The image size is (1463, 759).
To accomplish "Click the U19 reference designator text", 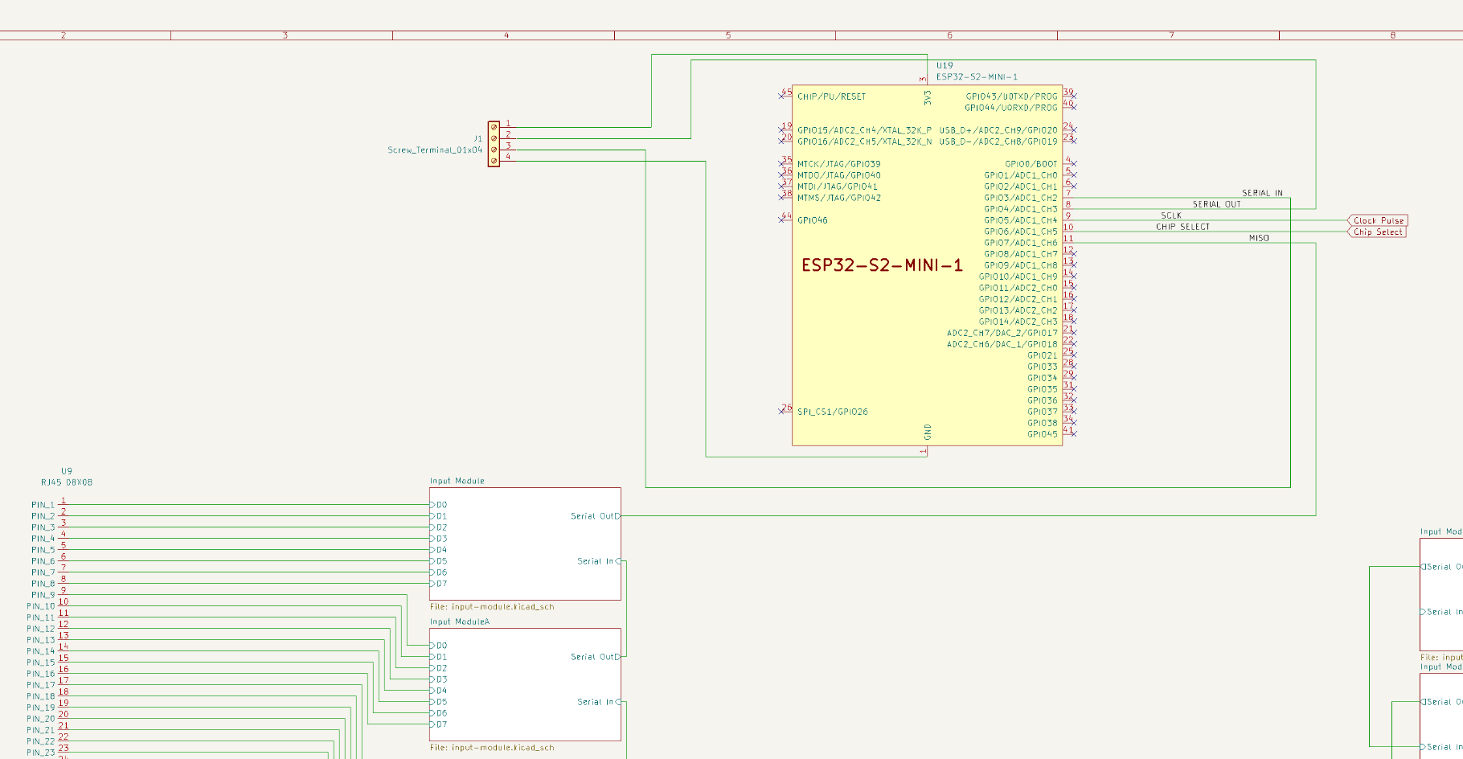I will point(945,66).
